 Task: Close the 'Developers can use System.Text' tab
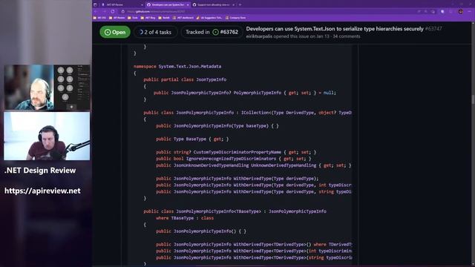(188, 5)
